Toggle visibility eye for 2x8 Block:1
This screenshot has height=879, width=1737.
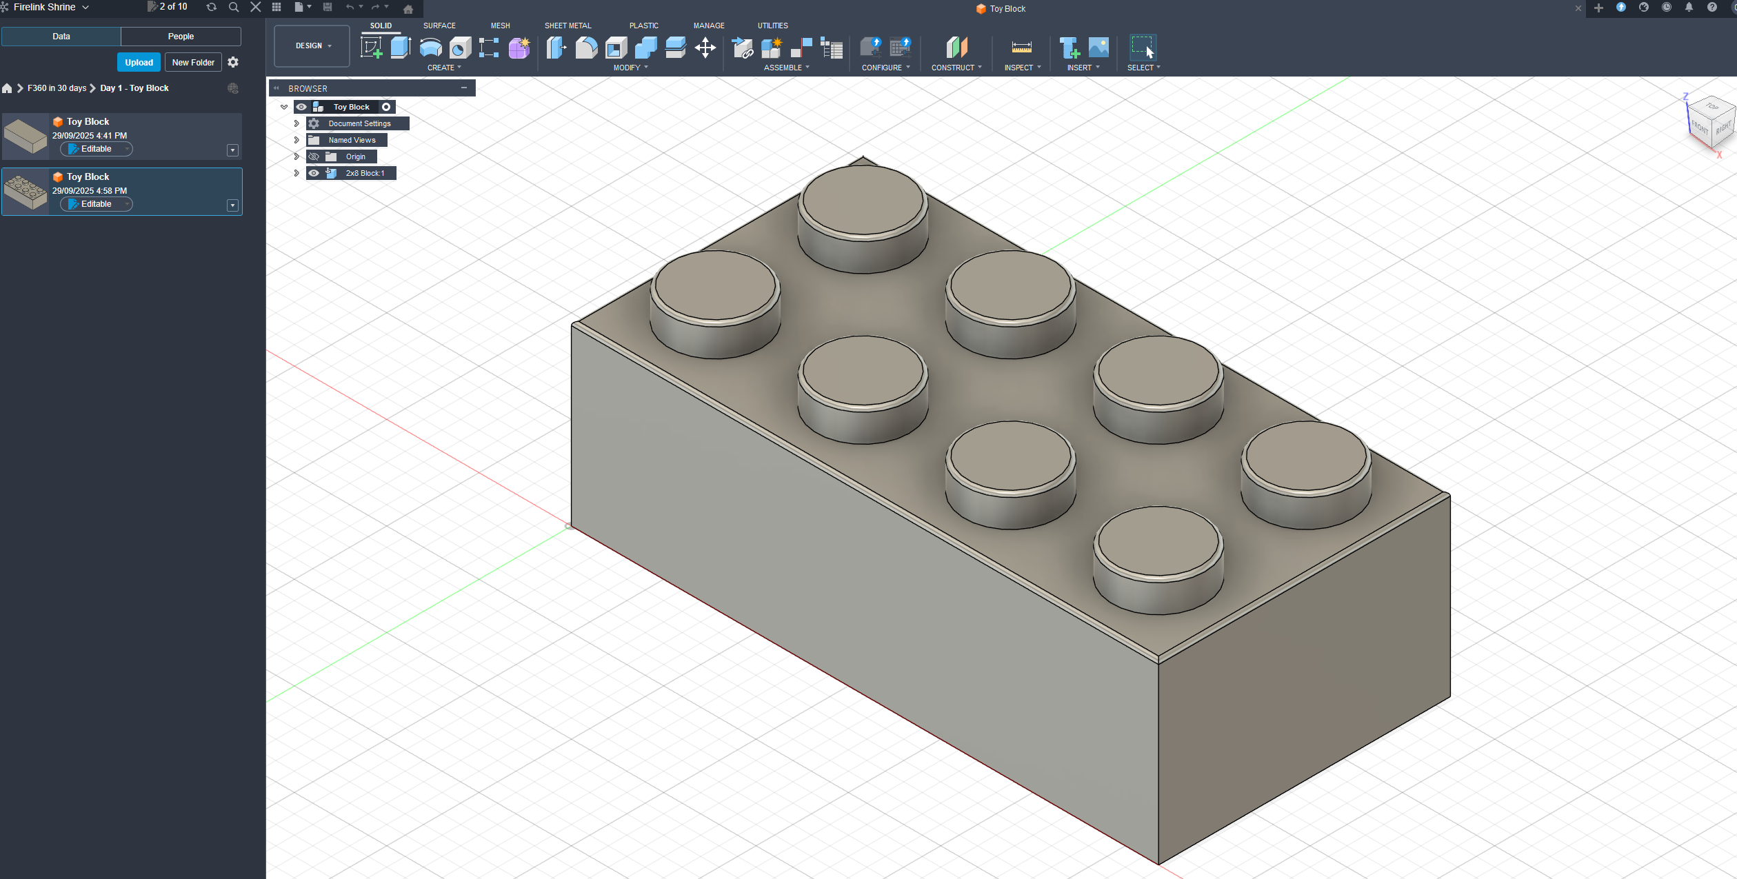[x=314, y=173]
